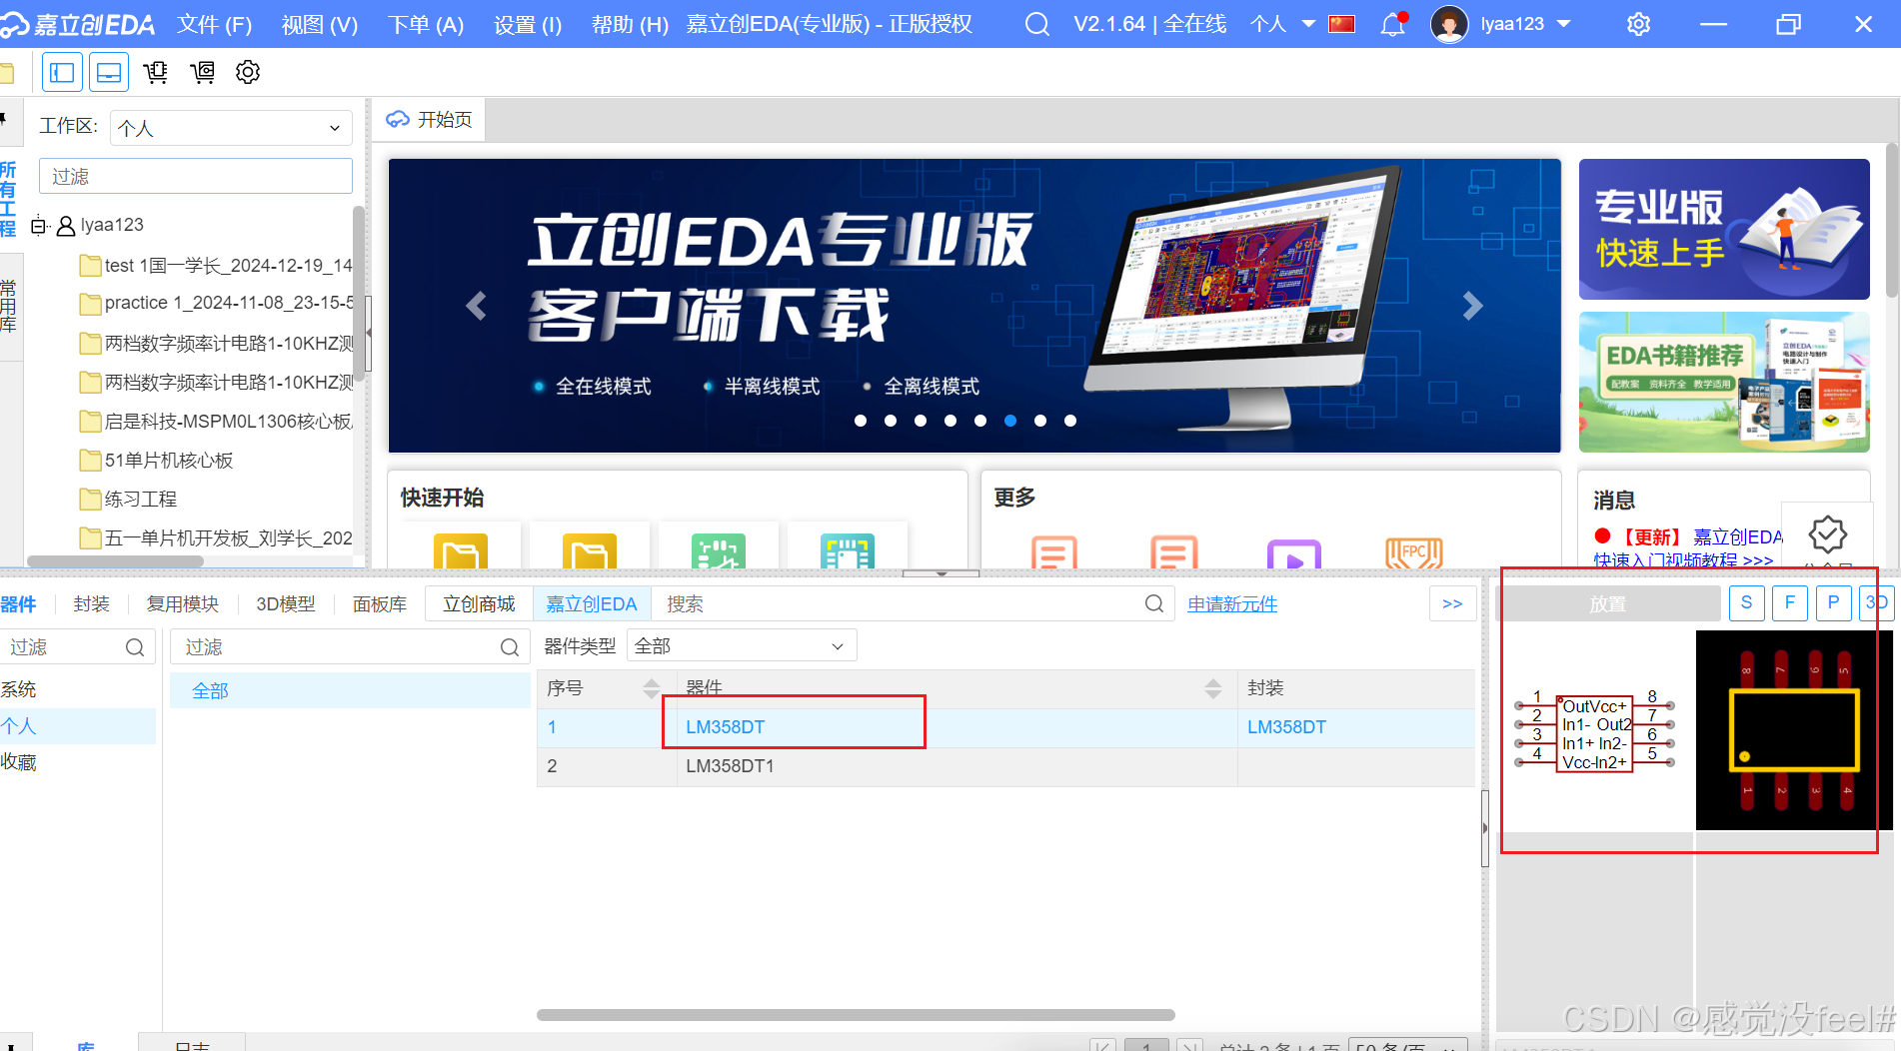Collapse bottom panel with the center handle arrow
The height and width of the screenshot is (1051, 1901).
coord(941,574)
